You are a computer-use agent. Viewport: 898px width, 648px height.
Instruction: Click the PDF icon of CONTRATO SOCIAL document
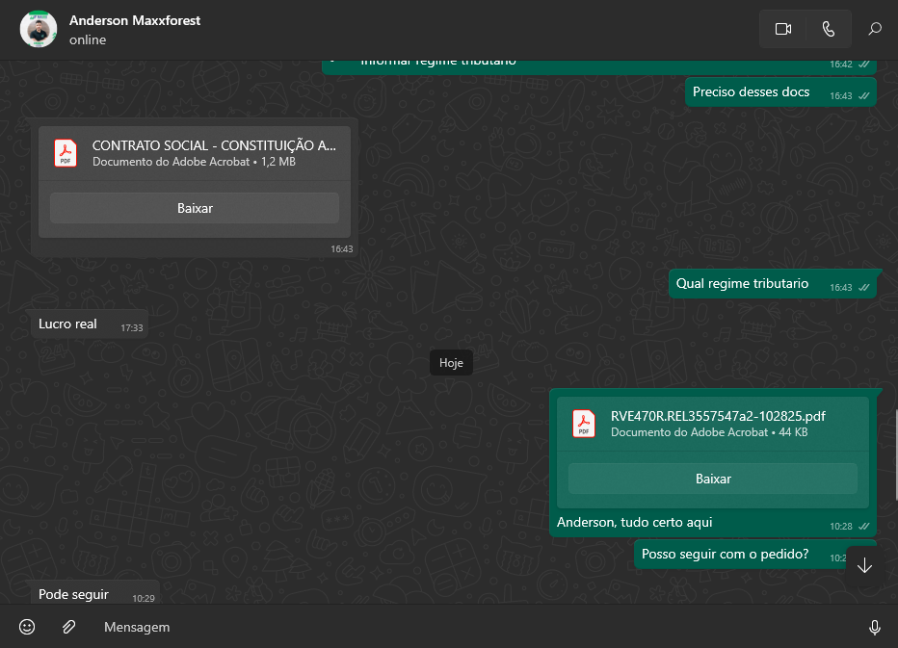click(x=66, y=153)
